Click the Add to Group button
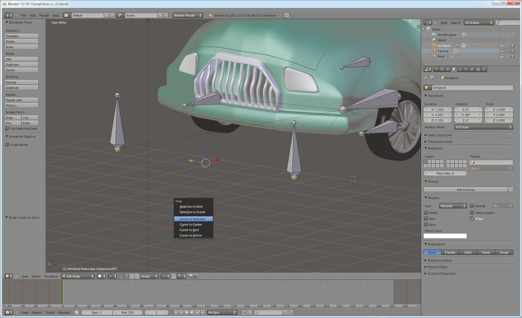Image resolution: width=522 pixels, height=318 pixels. [x=465, y=190]
